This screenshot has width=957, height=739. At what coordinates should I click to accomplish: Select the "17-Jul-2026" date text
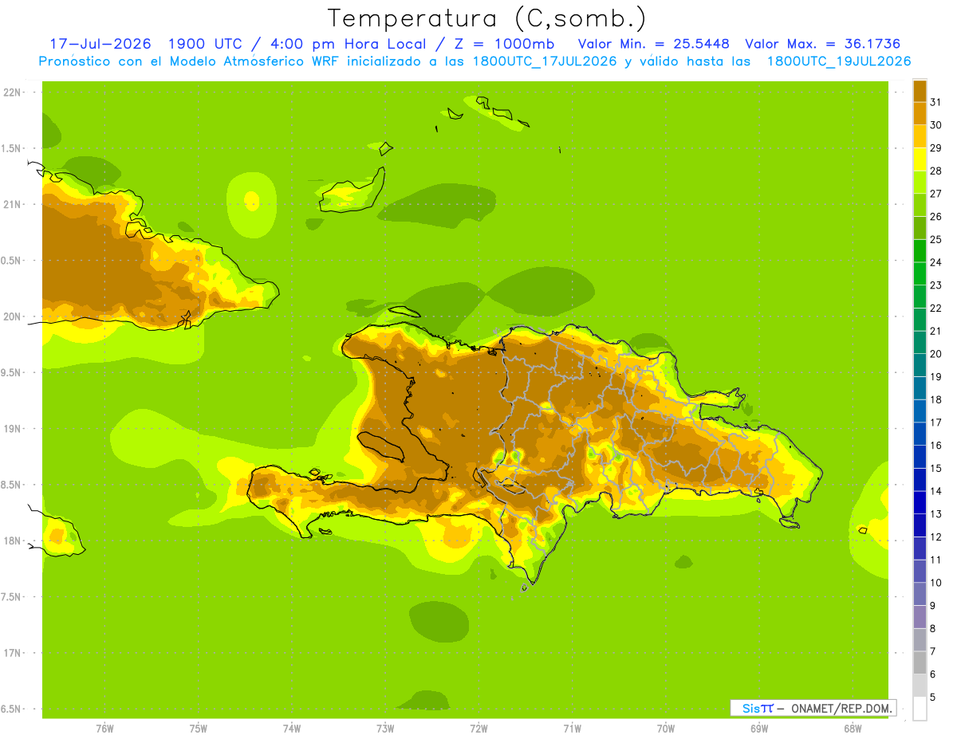(100, 44)
